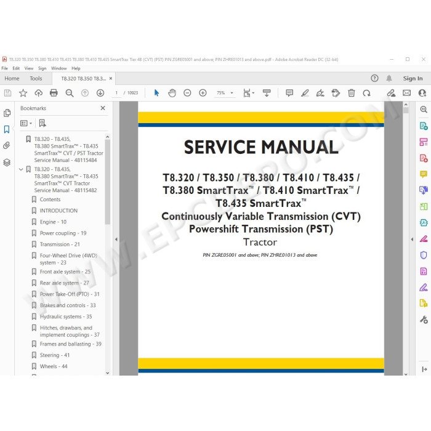Viewport: 431px width, 431px height.
Task: Add file to starred with star icon
Action: click(x=23, y=93)
